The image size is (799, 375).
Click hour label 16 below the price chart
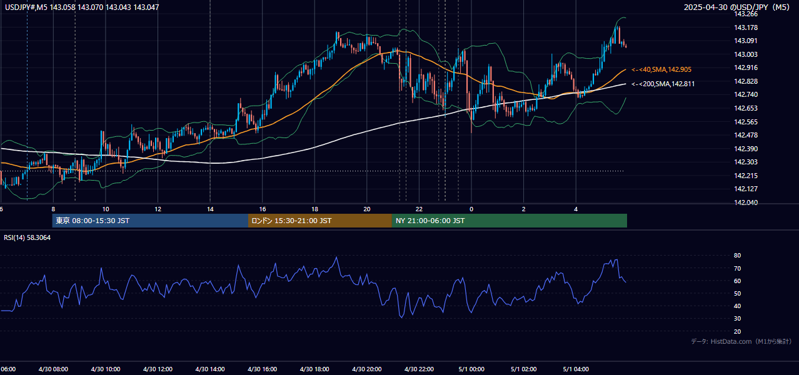pyautogui.click(x=263, y=209)
